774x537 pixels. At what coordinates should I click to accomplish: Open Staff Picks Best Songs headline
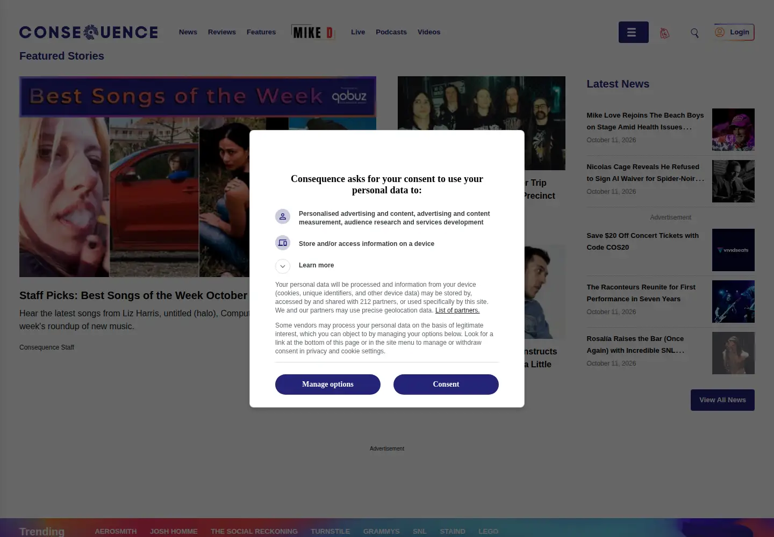pos(133,295)
